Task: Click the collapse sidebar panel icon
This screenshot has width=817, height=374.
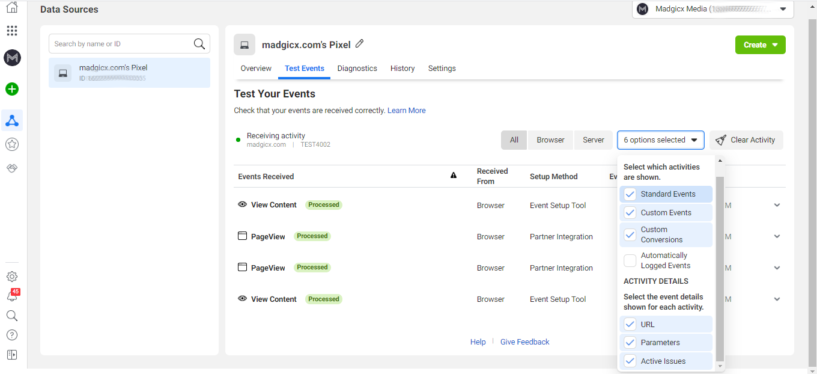Action: click(12, 355)
